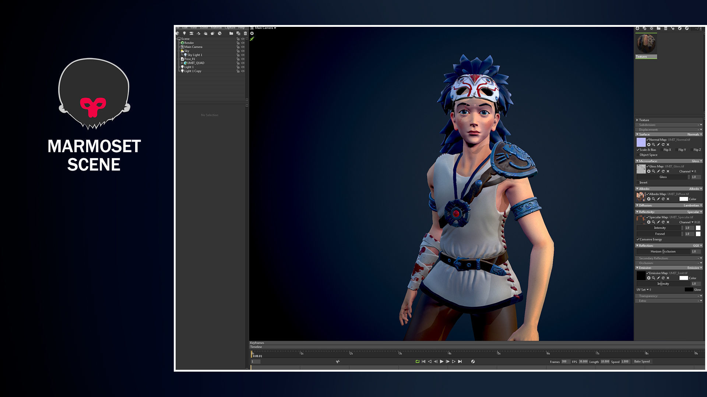Search for a Normal Map texture file
The width and height of the screenshot is (707, 397).
[x=654, y=145]
